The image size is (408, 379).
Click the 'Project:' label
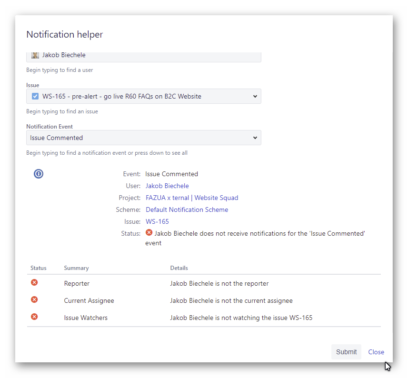[x=129, y=198]
